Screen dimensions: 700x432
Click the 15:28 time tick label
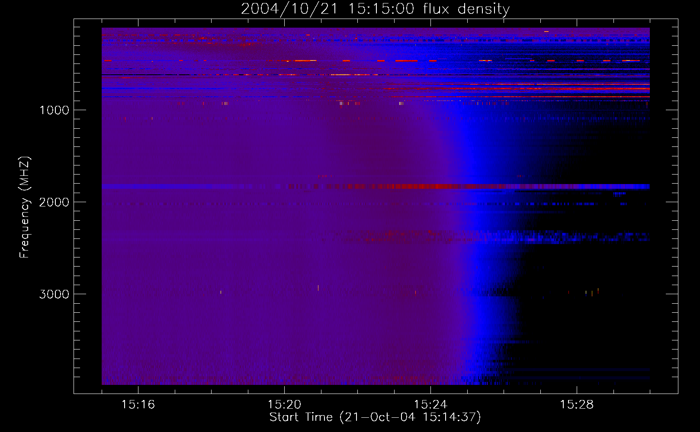pyautogui.click(x=577, y=404)
